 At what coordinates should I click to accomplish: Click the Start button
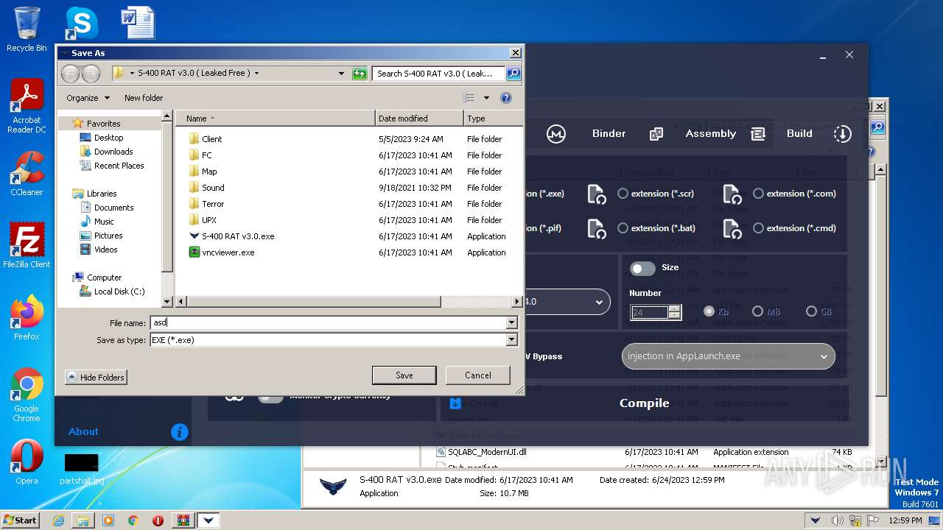click(20, 520)
